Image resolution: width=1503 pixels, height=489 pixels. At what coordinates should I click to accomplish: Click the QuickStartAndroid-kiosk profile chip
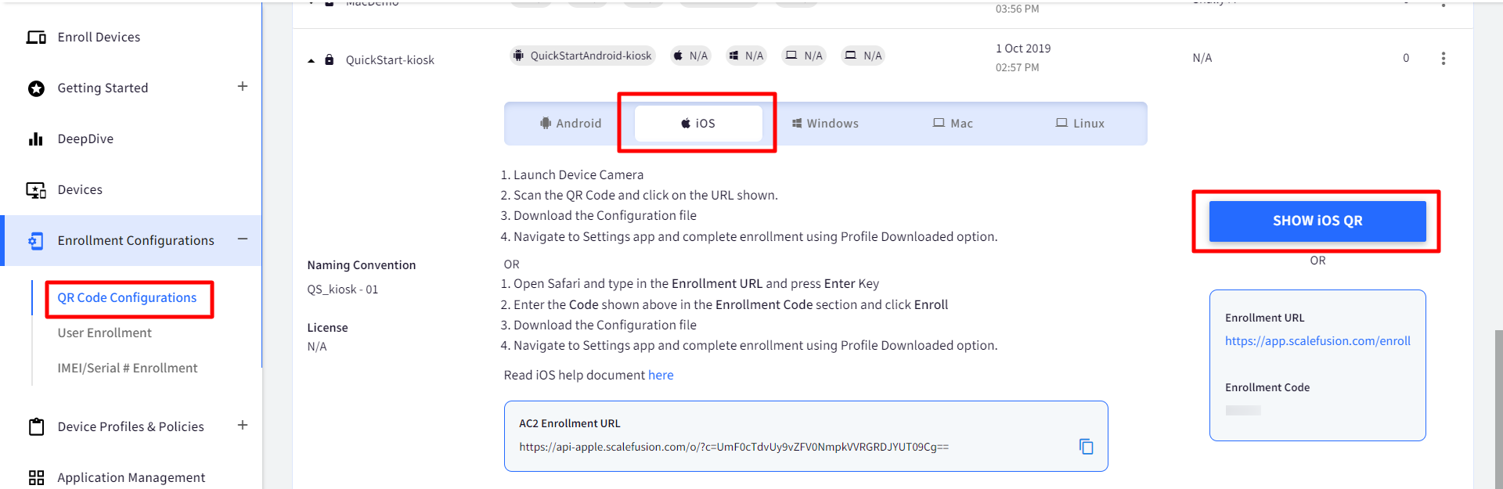point(582,56)
